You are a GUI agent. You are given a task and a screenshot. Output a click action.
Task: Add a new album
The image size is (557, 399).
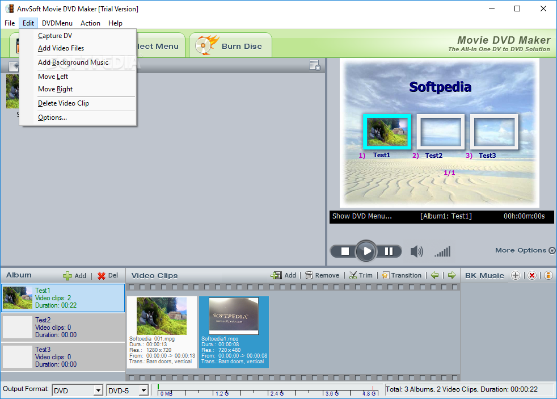pos(75,276)
